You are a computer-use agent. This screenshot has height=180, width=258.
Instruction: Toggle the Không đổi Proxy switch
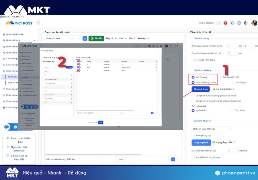(x=218, y=23)
